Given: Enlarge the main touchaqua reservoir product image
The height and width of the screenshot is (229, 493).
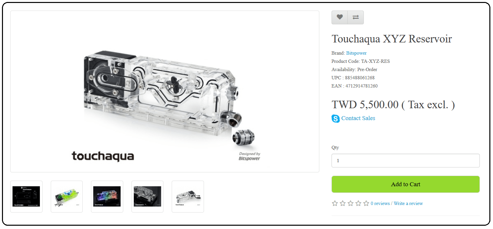Looking at the screenshot, I should (165, 91).
